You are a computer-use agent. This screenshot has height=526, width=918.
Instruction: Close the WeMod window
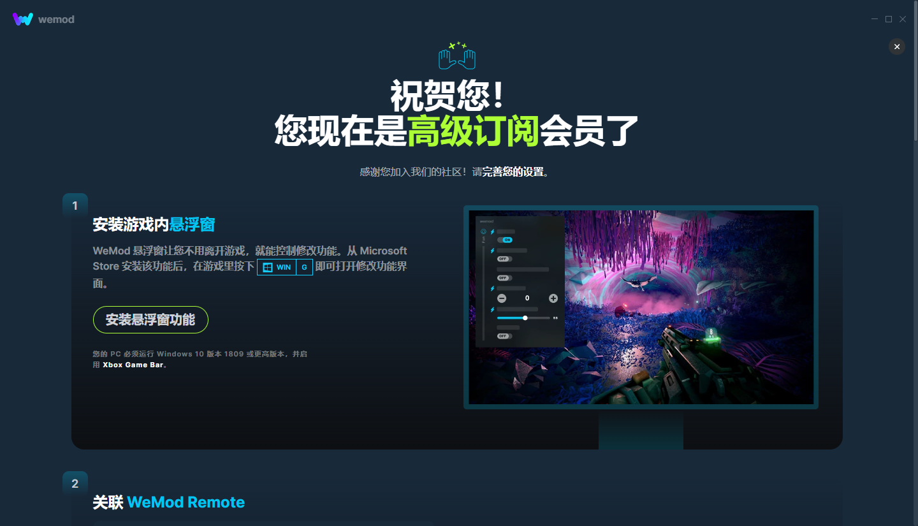pyautogui.click(x=903, y=19)
